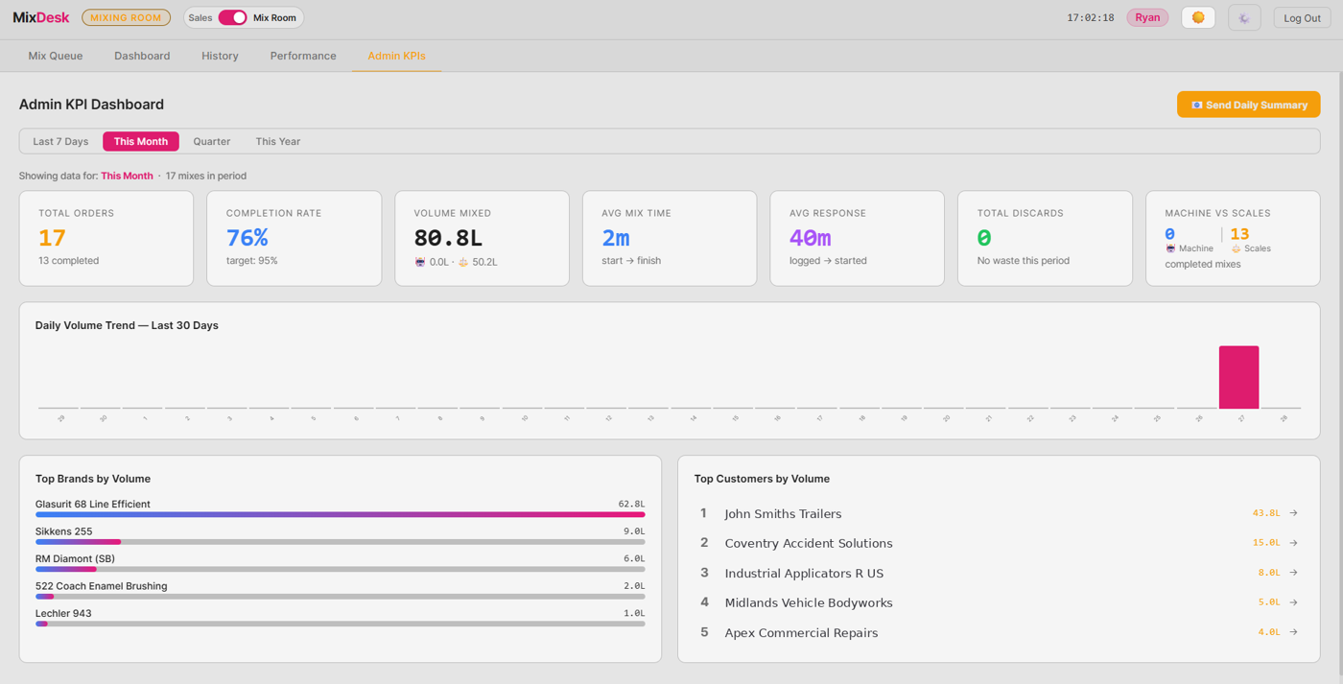
Task: Click Send Daily Summary button
Action: pyautogui.click(x=1248, y=105)
